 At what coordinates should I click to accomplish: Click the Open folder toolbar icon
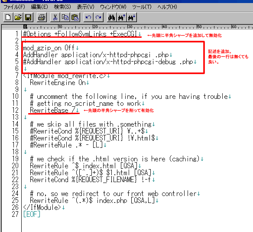18,17
